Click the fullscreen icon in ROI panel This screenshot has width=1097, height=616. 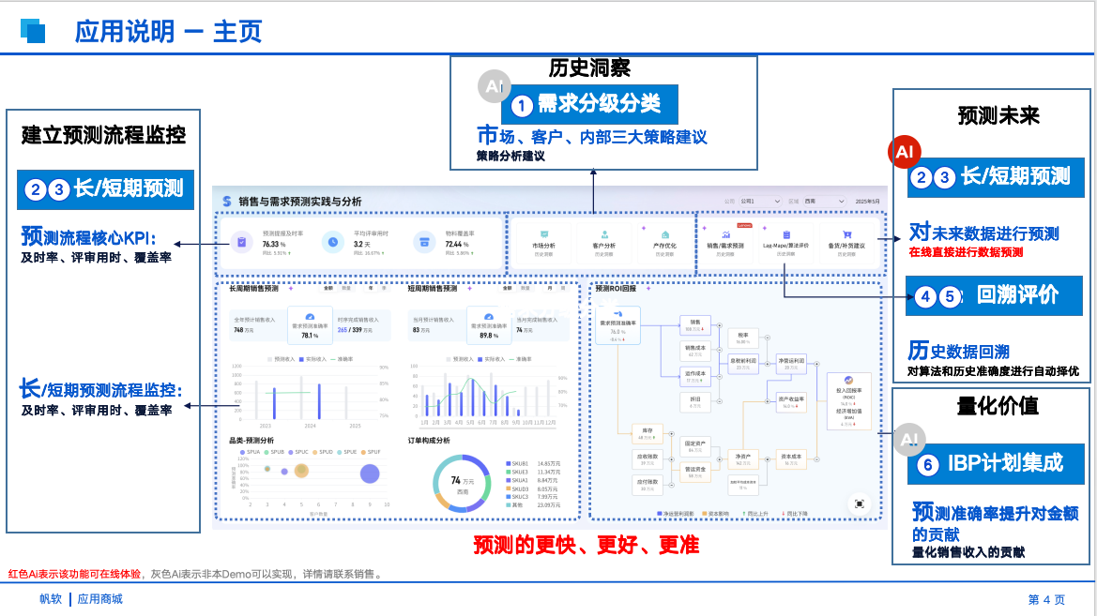point(859,503)
